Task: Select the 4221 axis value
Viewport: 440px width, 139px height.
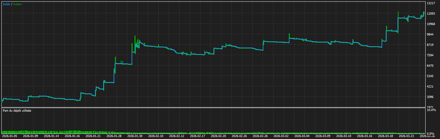Action: pos(431,87)
